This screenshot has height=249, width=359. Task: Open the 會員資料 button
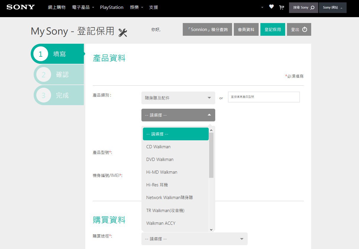pyautogui.click(x=246, y=30)
